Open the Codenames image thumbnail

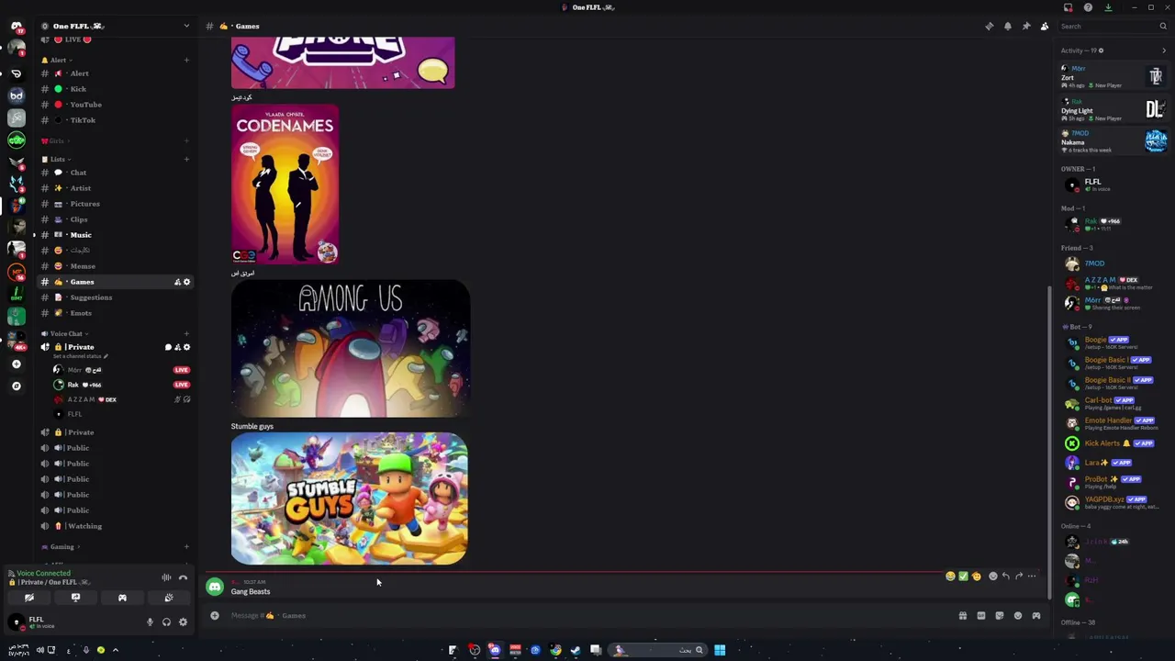pyautogui.click(x=285, y=185)
